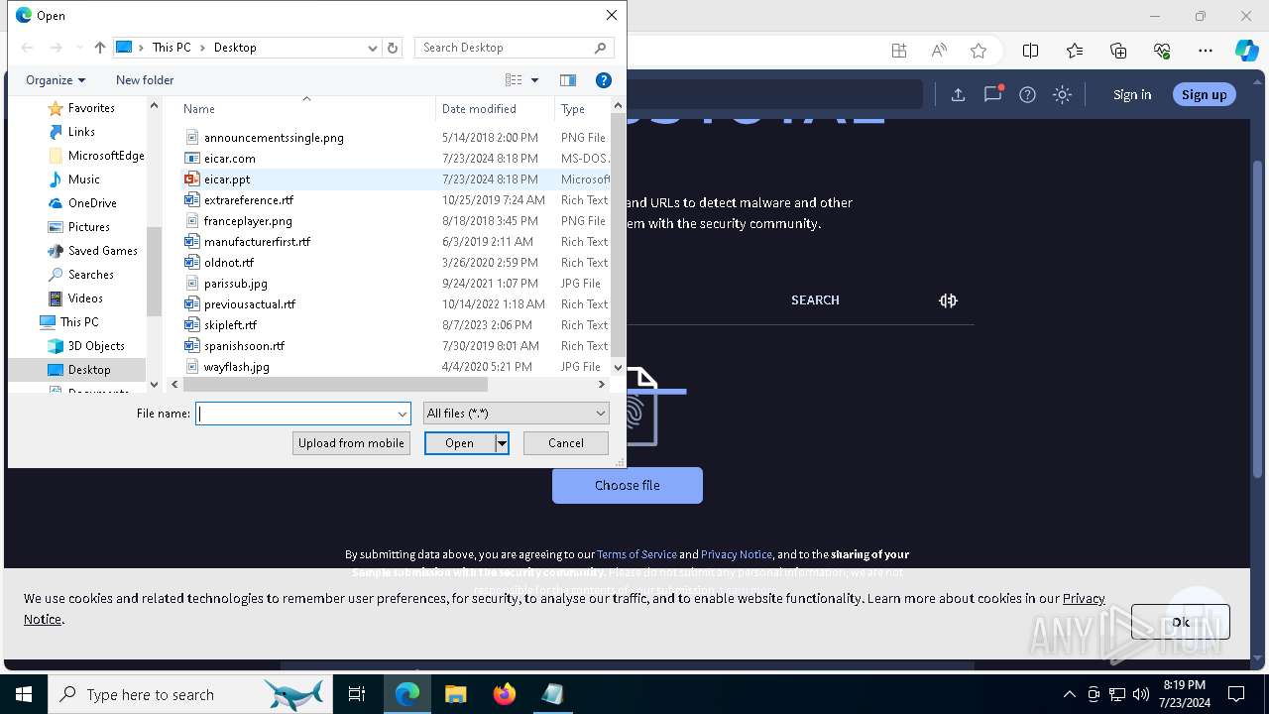Image resolution: width=1269 pixels, height=714 pixels.
Task: Select the file spanishsoon.rtf
Action: tap(244, 346)
